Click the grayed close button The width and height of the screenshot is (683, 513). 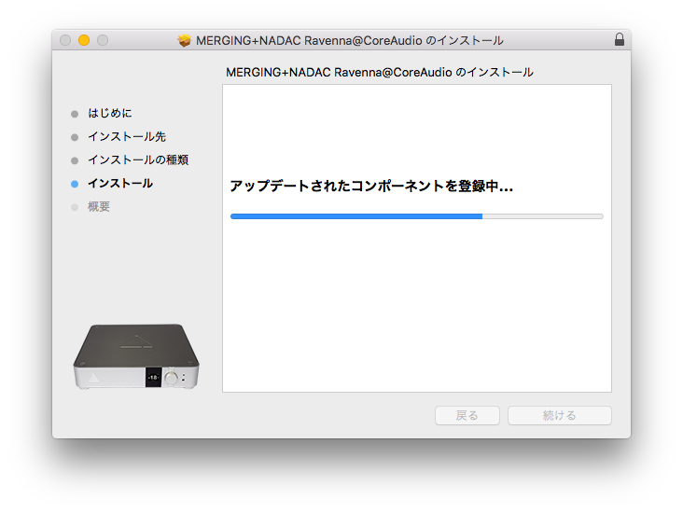pos(65,40)
